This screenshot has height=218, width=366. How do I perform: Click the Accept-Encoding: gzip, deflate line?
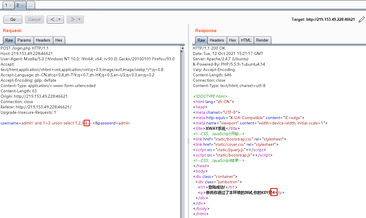pyautogui.click(x=28, y=80)
